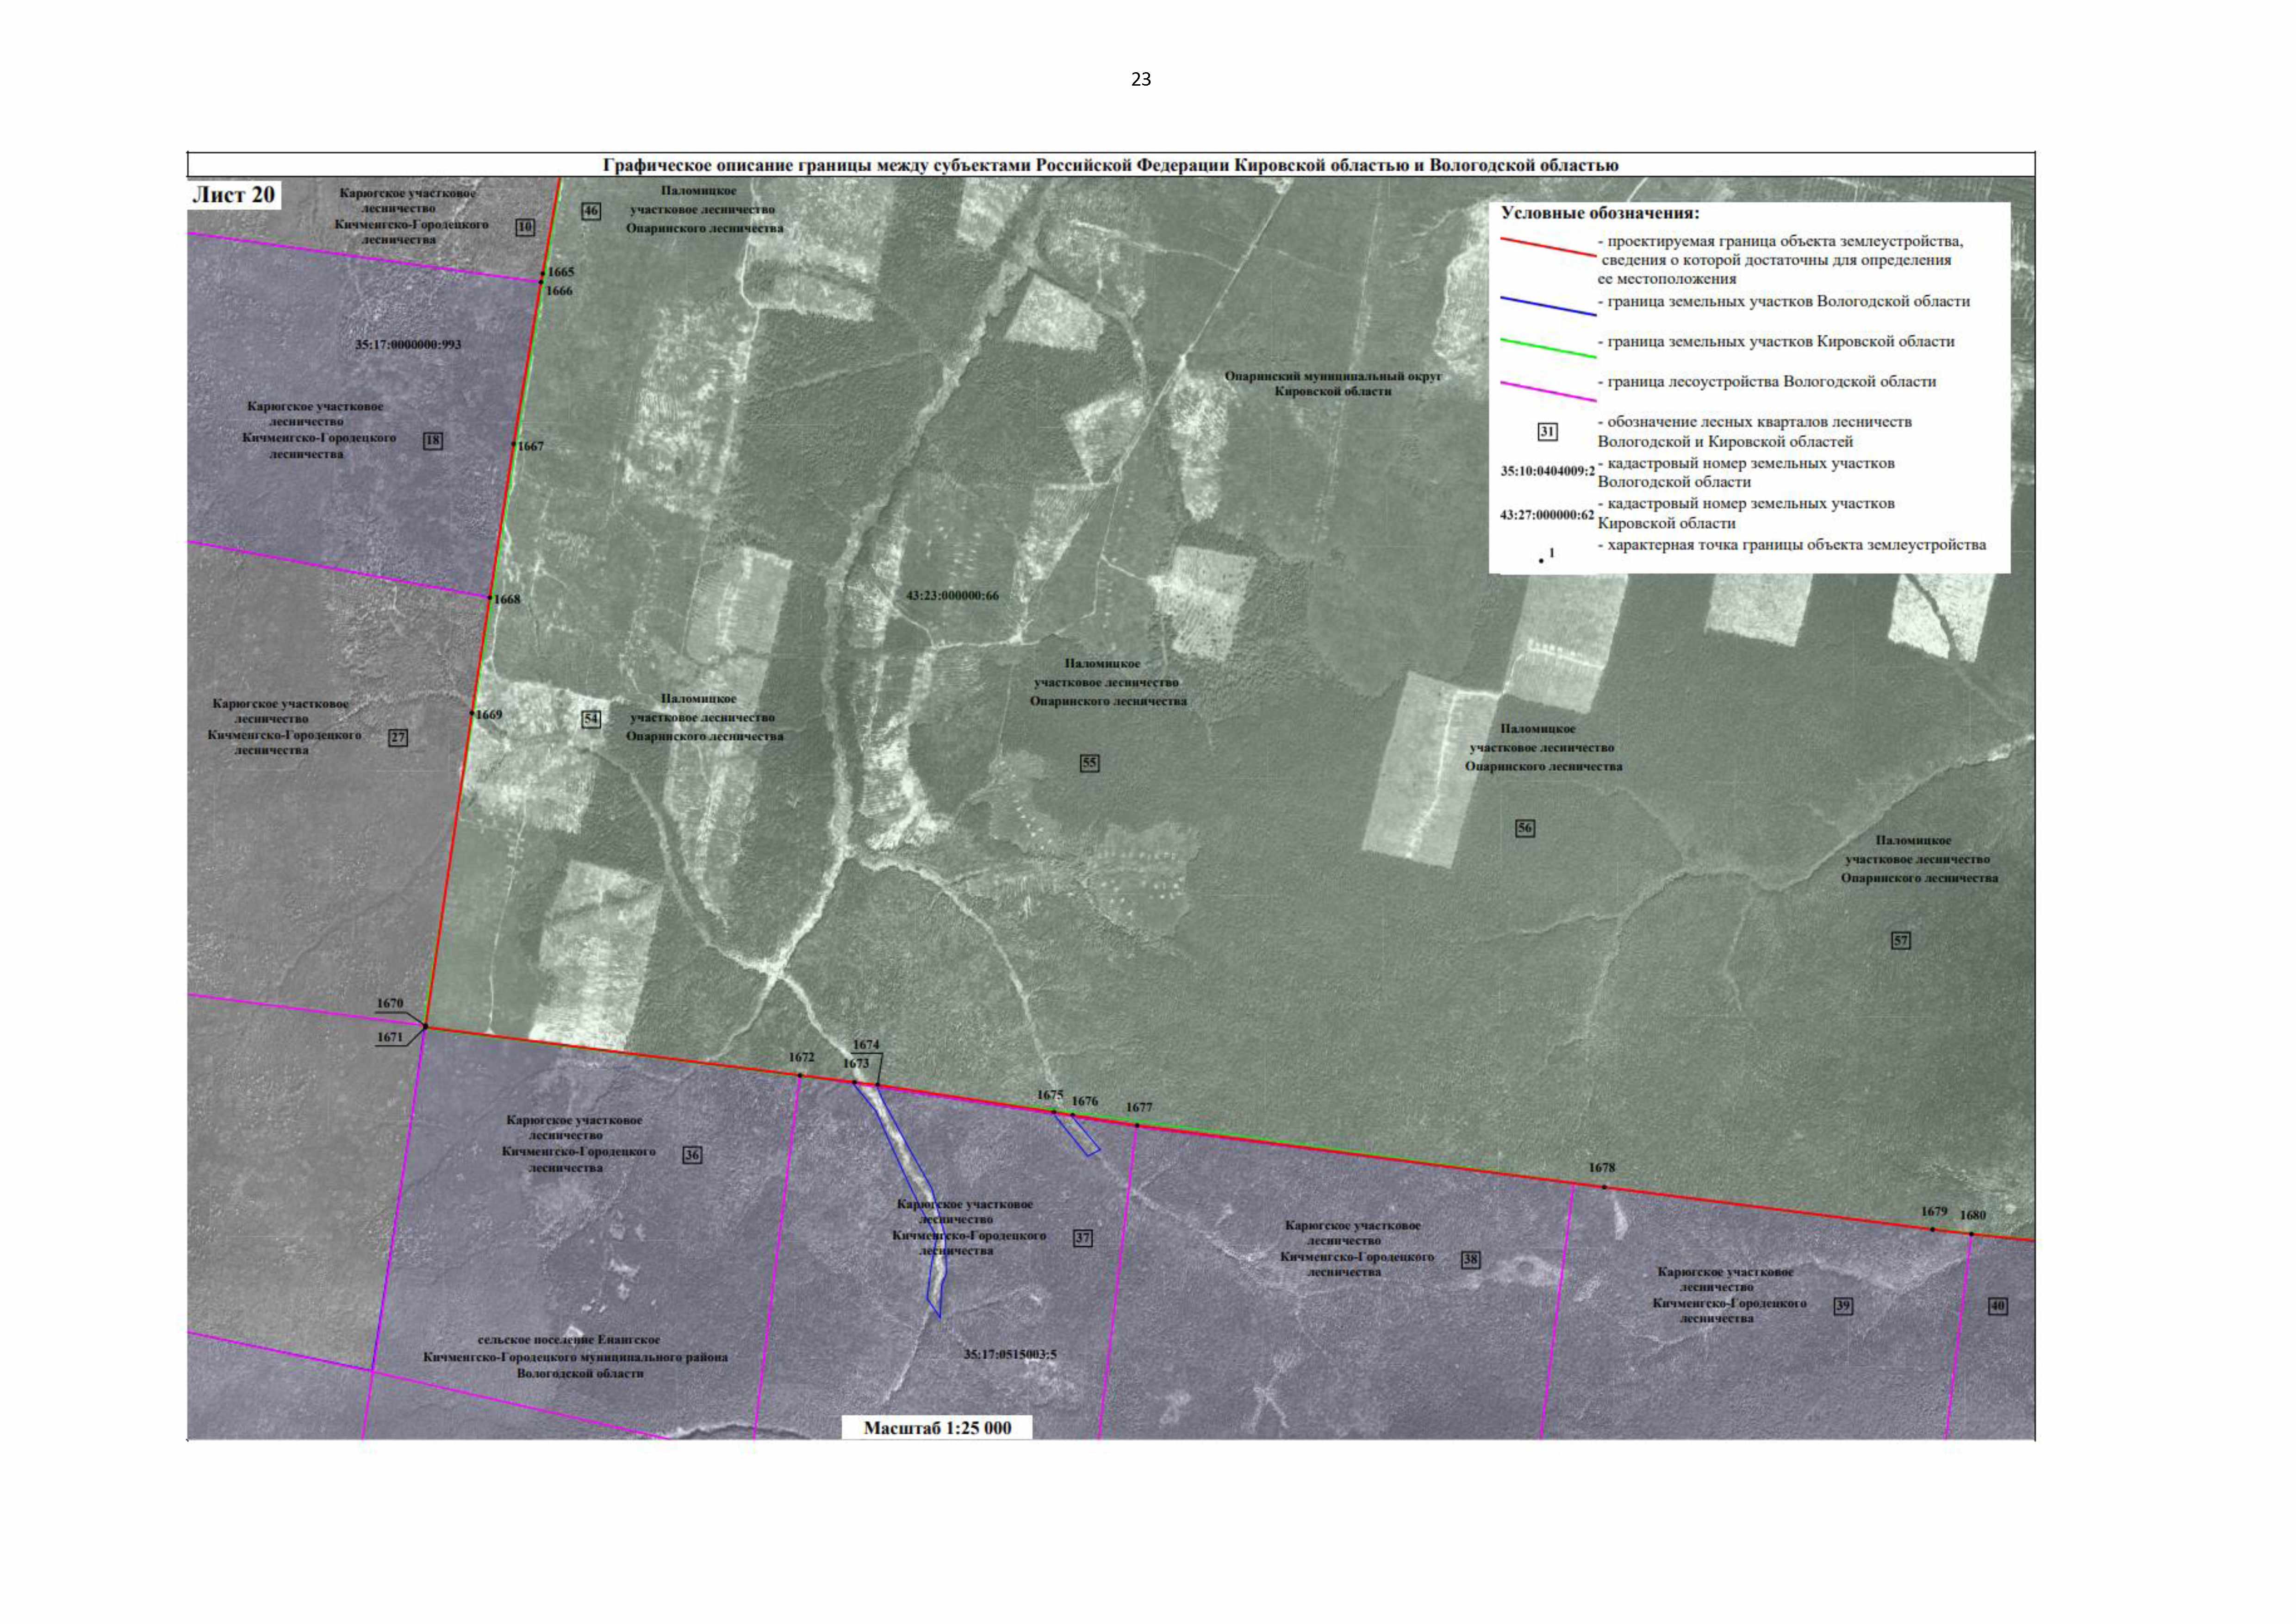
Task: Click cadastral number 35:17:0515003:5 label
Action: pos(1010,1354)
